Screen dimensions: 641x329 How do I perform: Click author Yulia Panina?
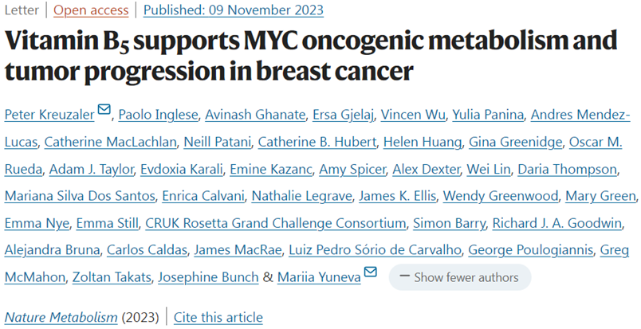pos(488,115)
